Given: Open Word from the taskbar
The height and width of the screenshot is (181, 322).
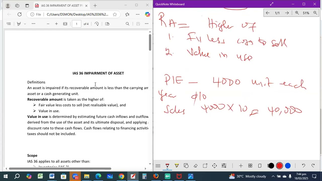Looking at the screenshot, I should point(52,176).
